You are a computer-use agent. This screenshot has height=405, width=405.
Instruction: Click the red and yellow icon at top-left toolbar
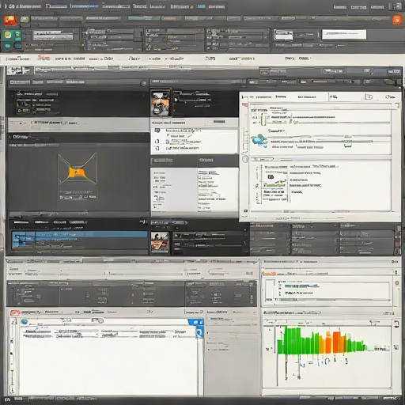click(x=10, y=21)
